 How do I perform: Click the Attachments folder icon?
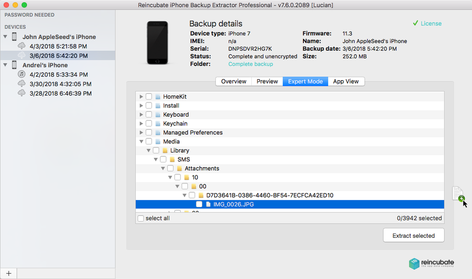click(x=179, y=168)
